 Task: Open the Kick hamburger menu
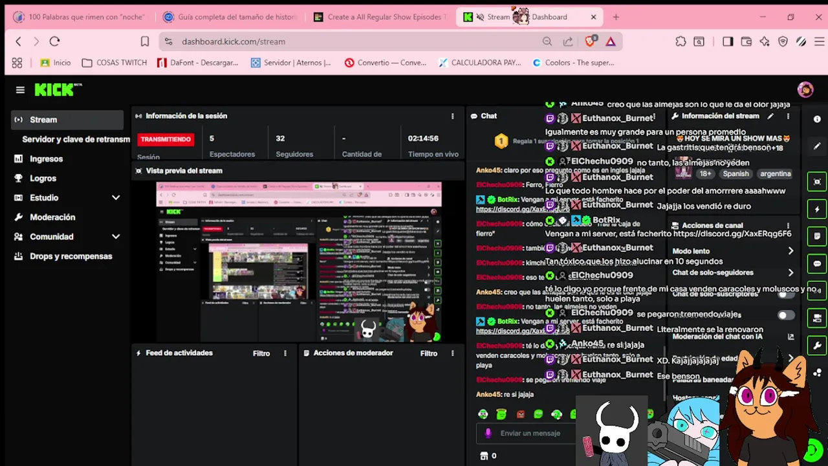20,90
